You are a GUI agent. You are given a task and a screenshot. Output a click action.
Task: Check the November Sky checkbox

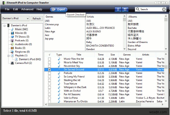pyautogui.click(x=49, y=66)
